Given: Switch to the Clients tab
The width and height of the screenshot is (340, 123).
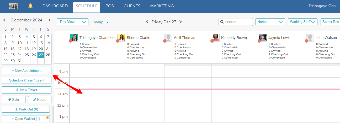Looking at the screenshot, I should click(132, 6).
